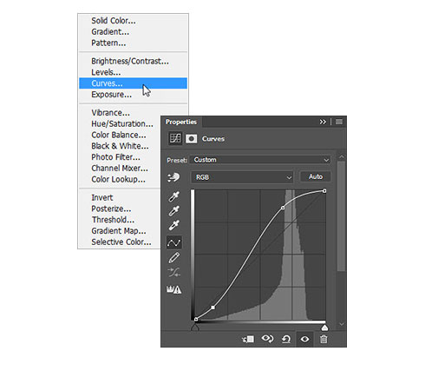Select Brightness/Contrast... adjustment

coord(133,61)
